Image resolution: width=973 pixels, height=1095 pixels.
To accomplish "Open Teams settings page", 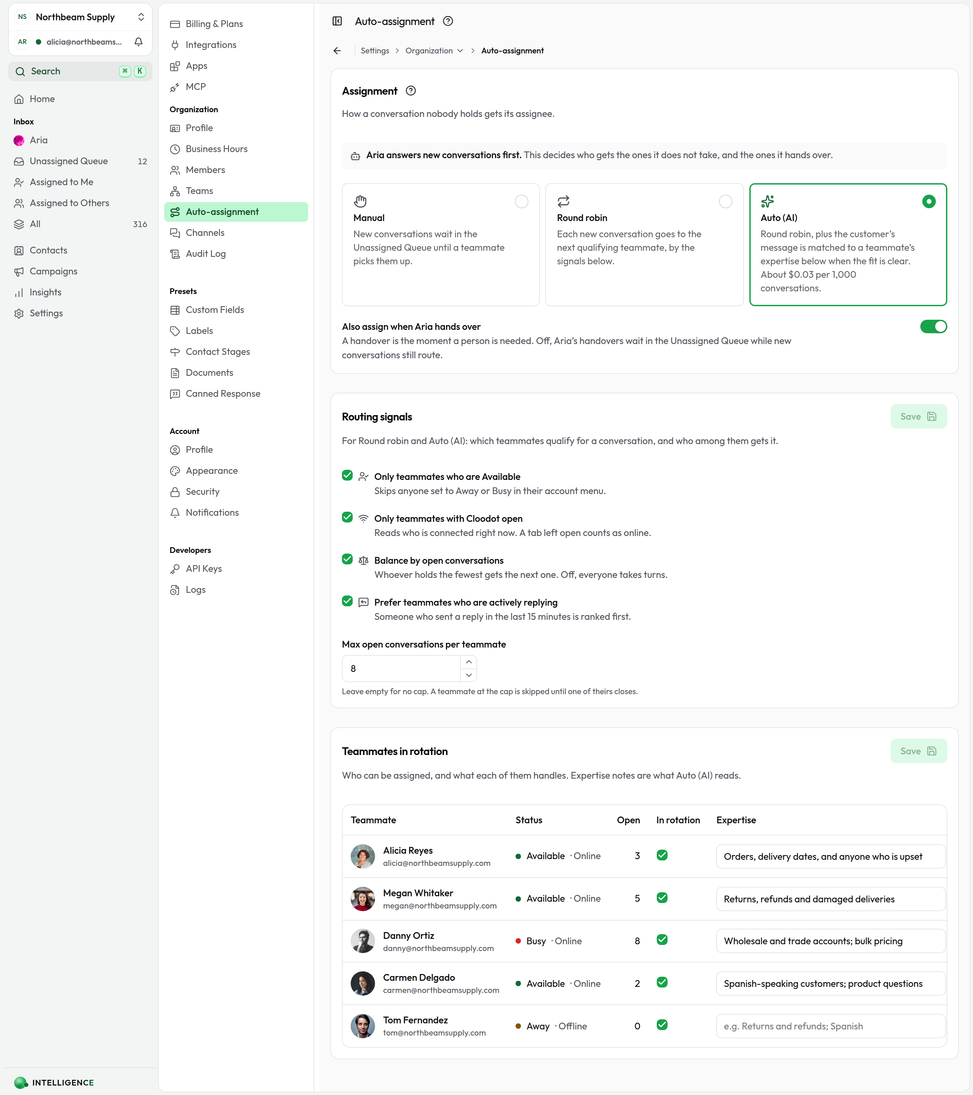I will (235, 191).
